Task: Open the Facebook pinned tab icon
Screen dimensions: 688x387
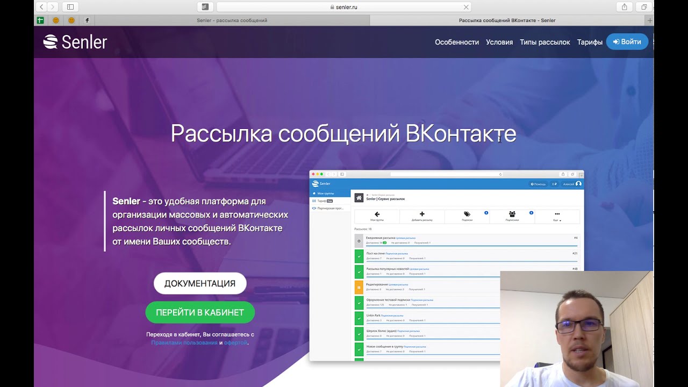Action: [x=87, y=20]
